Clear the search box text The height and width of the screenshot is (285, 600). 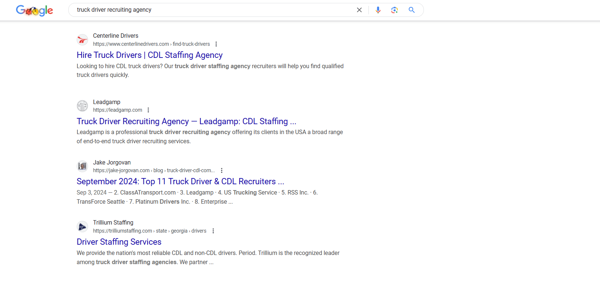[359, 10]
